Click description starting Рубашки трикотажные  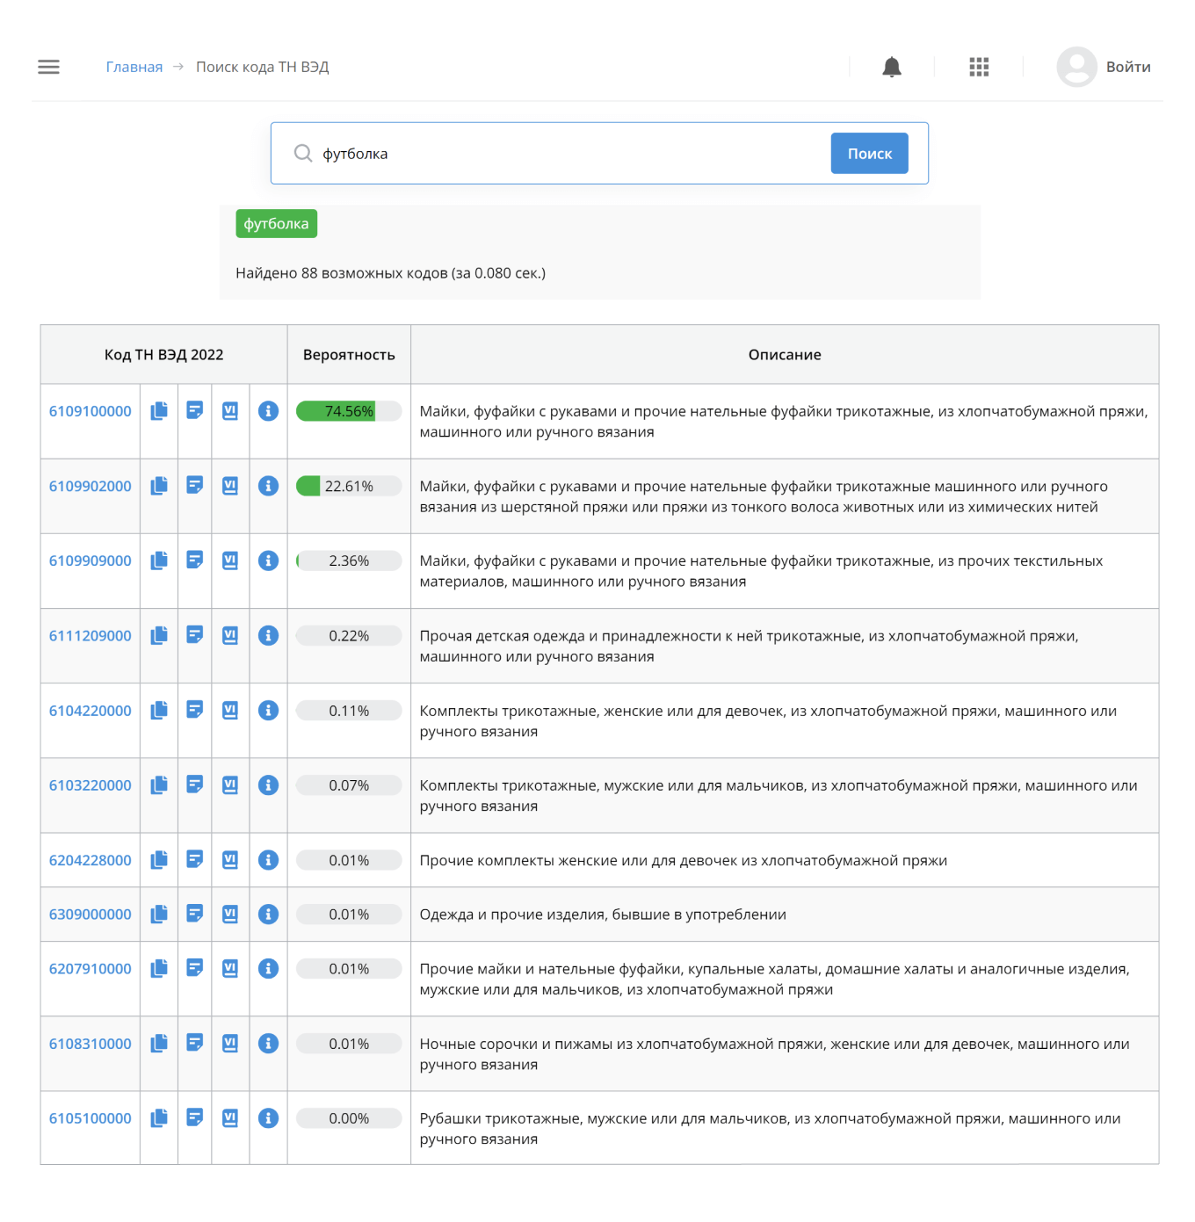click(x=771, y=1129)
